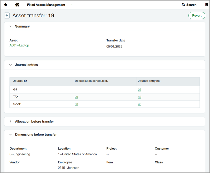
Task: Open depreciation schedule 30
Action: point(76,104)
